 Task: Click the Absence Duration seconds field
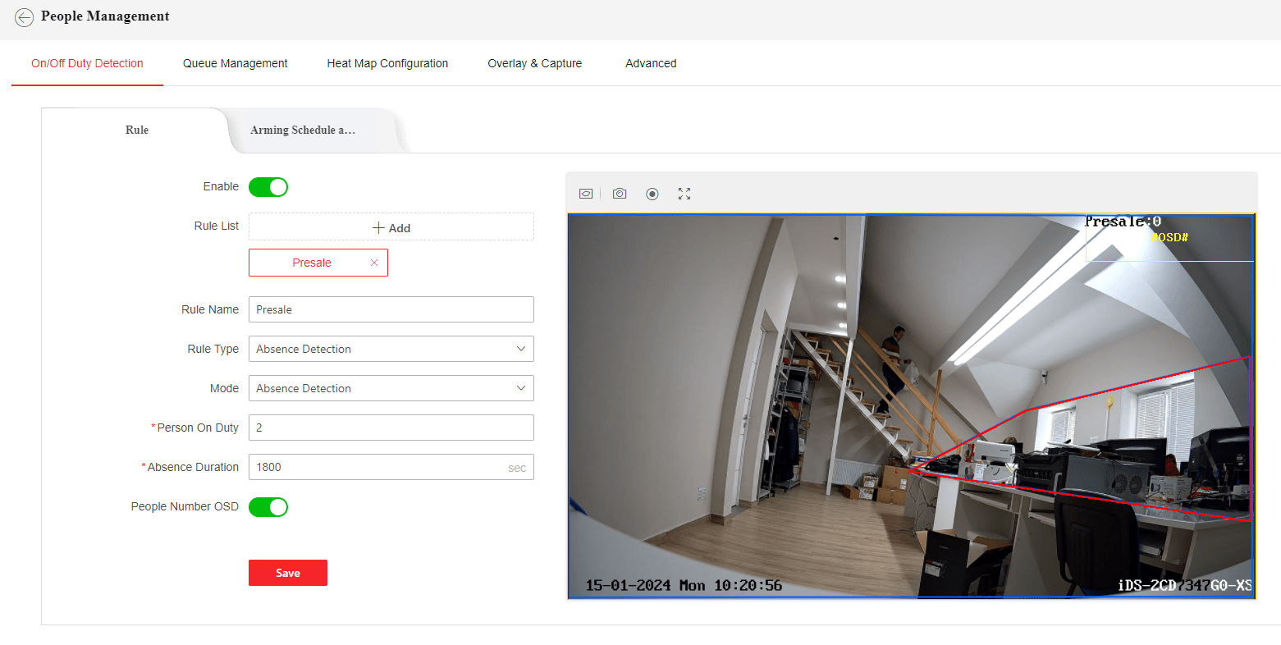point(377,467)
